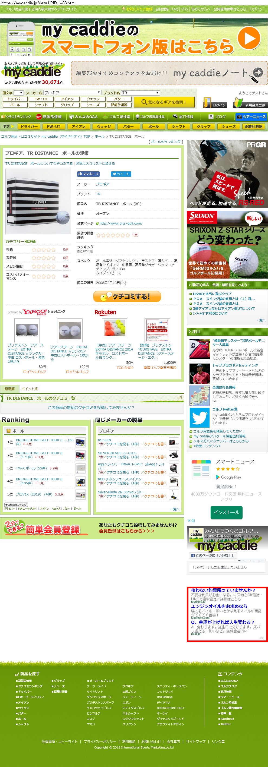Open ゴルフ場検索 menu item

tap(117, 117)
